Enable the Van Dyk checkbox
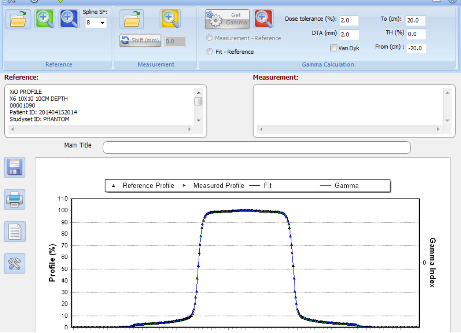This screenshot has width=461, height=333. point(334,48)
